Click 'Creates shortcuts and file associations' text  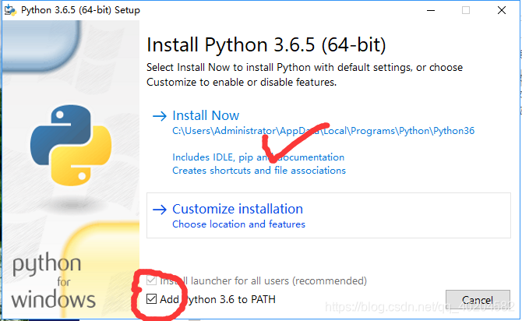pos(259,171)
